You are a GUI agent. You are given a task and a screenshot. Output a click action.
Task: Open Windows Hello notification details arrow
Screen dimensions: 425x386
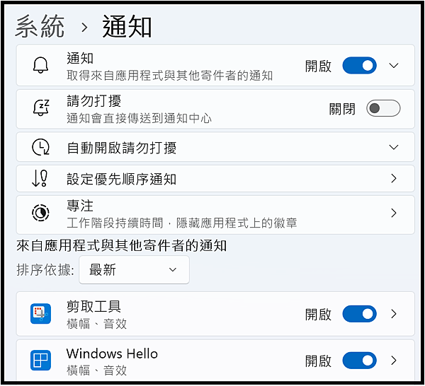(x=394, y=361)
